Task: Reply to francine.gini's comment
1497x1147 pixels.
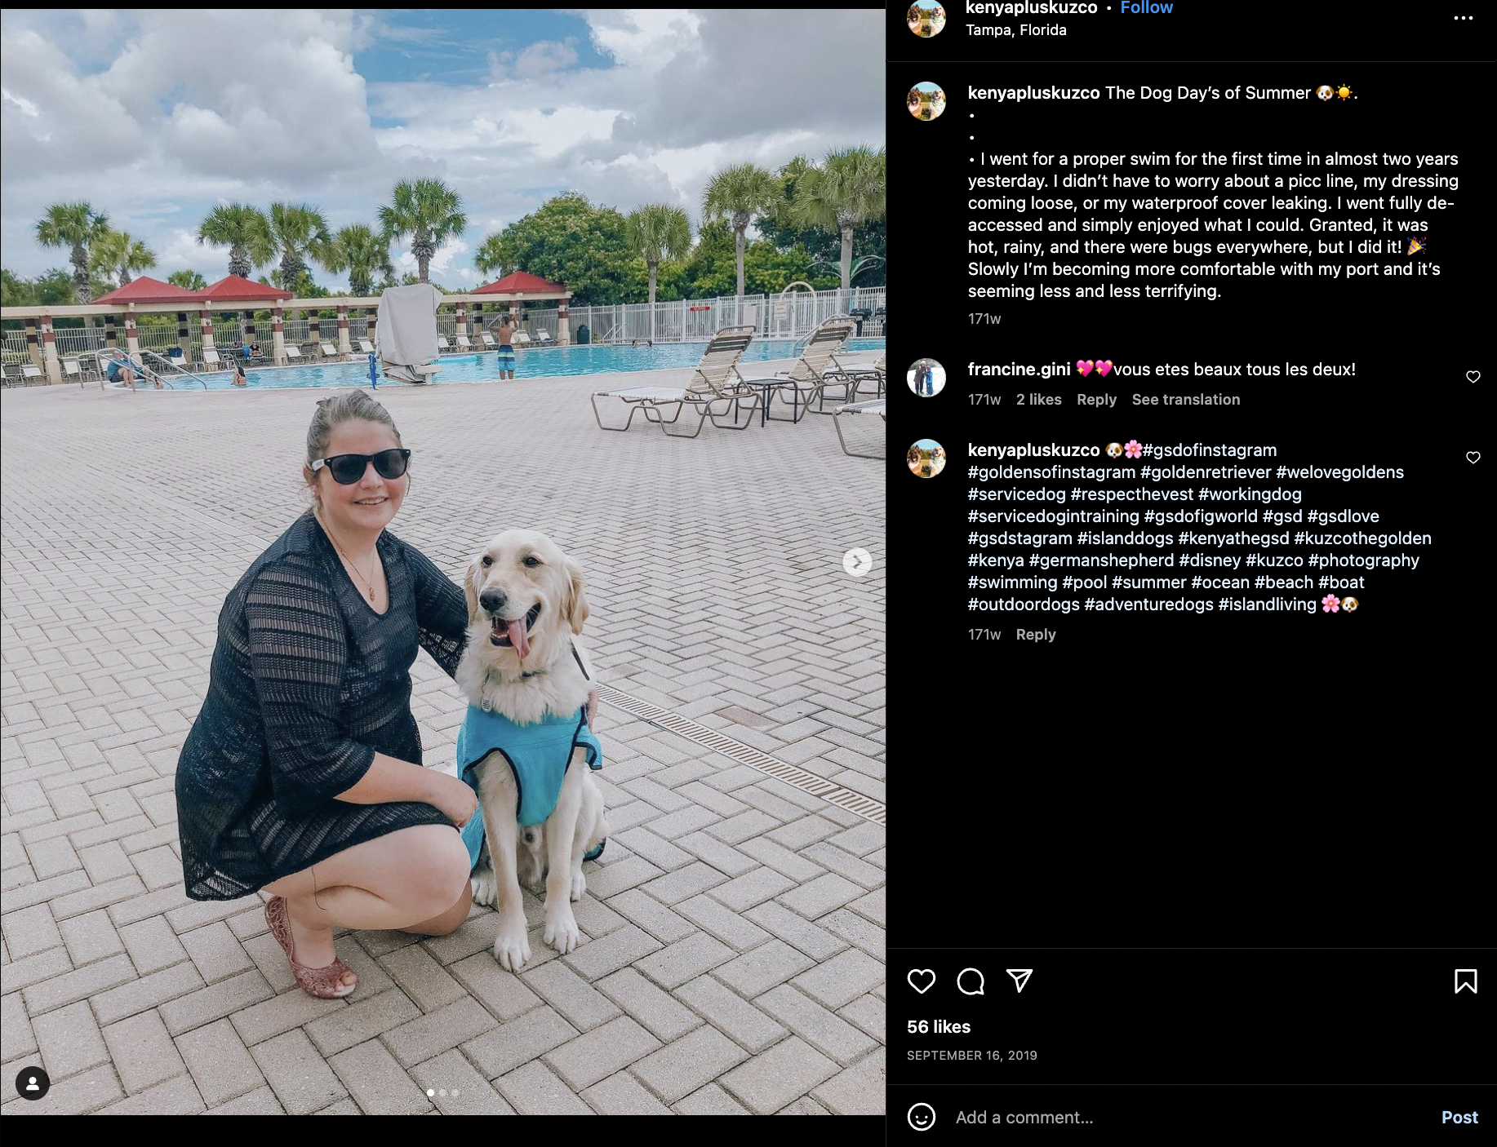Action: click(x=1096, y=400)
